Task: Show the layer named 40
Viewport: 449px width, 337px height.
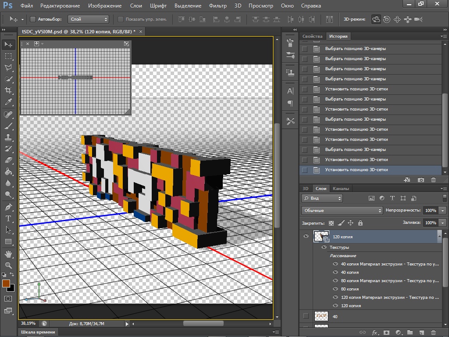Action: point(306,316)
